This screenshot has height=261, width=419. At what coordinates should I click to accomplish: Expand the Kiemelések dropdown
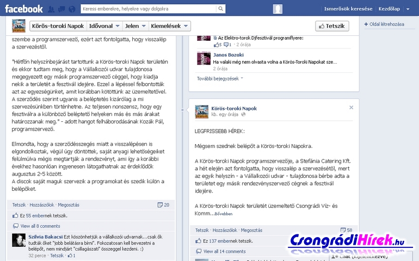point(169,26)
